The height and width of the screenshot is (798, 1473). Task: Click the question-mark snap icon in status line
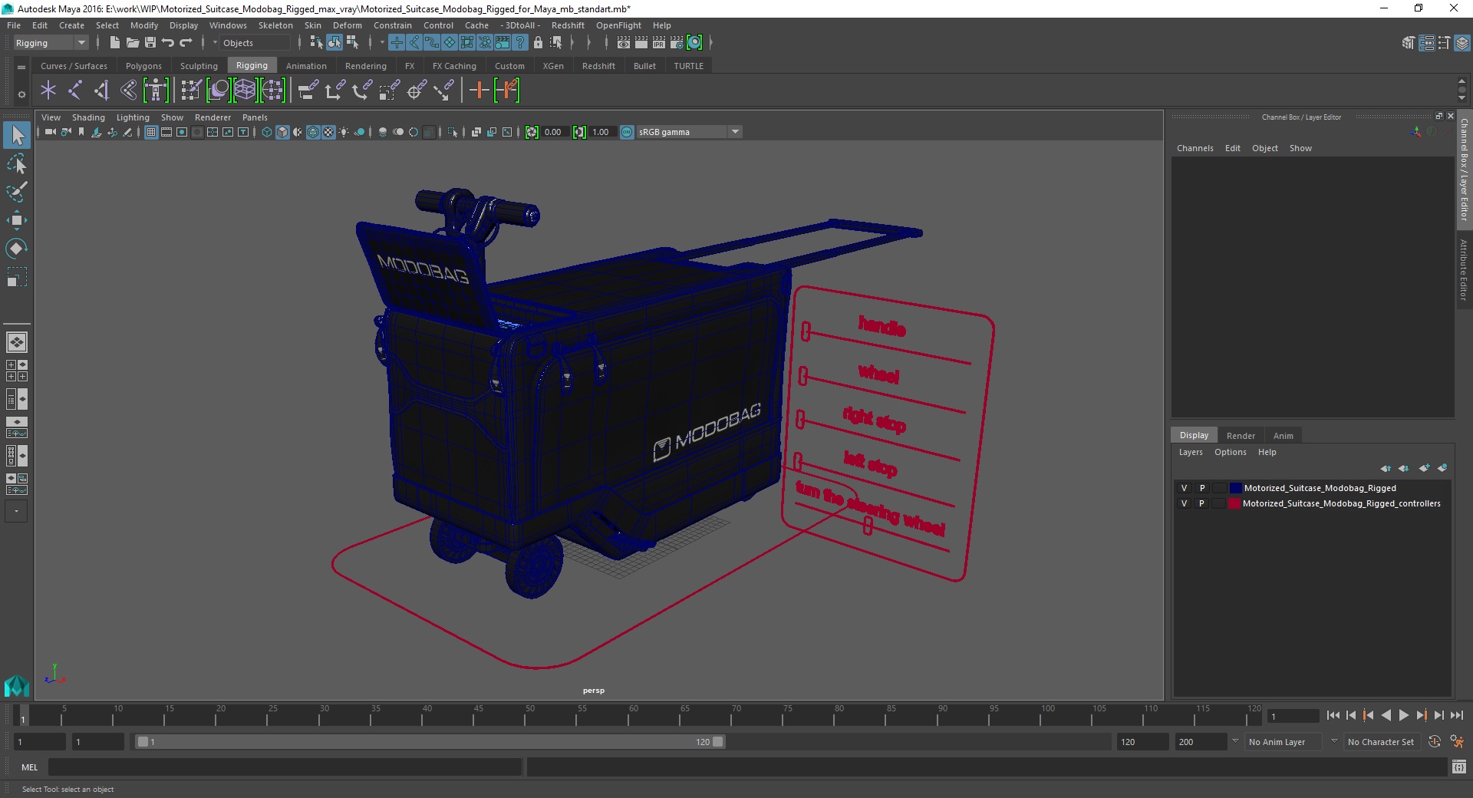(520, 43)
